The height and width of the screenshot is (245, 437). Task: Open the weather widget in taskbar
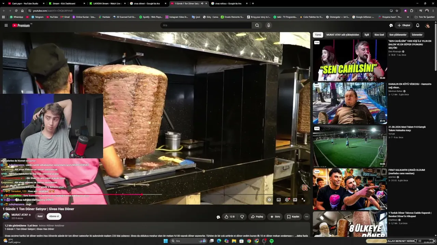tap(11, 241)
